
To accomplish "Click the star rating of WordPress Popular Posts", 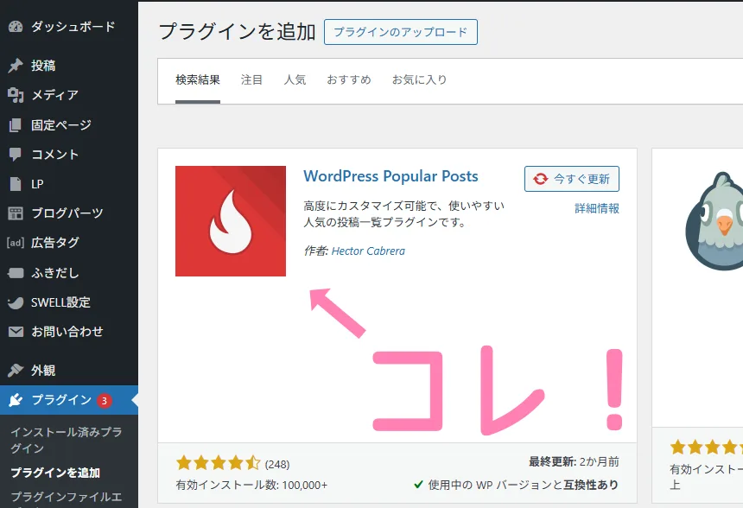I will pos(218,463).
